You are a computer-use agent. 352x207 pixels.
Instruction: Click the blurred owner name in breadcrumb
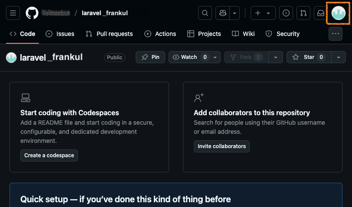coord(56,13)
